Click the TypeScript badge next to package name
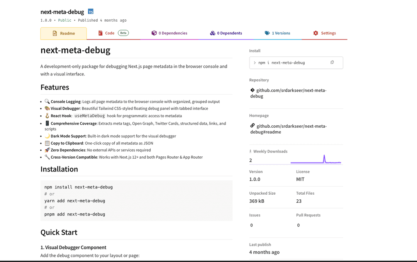 [91, 12]
